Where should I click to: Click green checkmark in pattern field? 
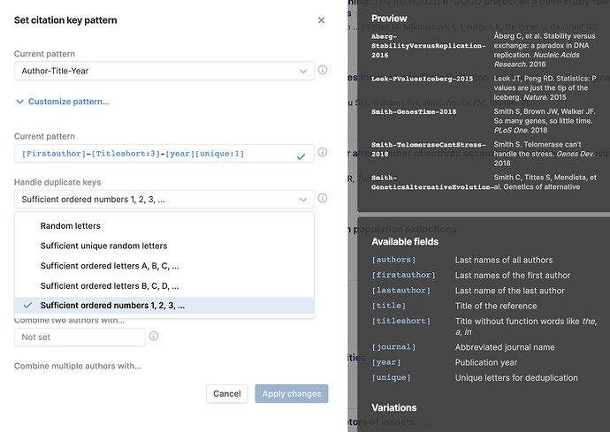(x=301, y=156)
